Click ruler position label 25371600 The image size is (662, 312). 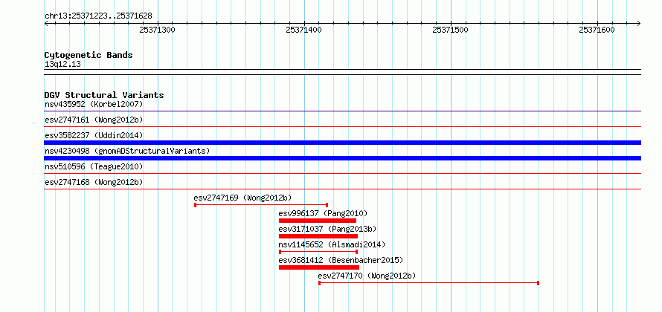coord(597,30)
